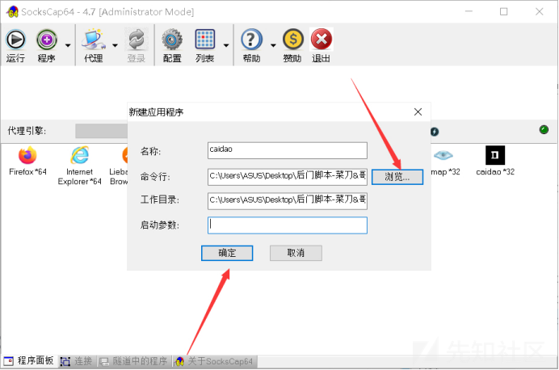The height and width of the screenshot is (370, 559).
Task: Confirm with the 确定 button
Action: [x=227, y=253]
